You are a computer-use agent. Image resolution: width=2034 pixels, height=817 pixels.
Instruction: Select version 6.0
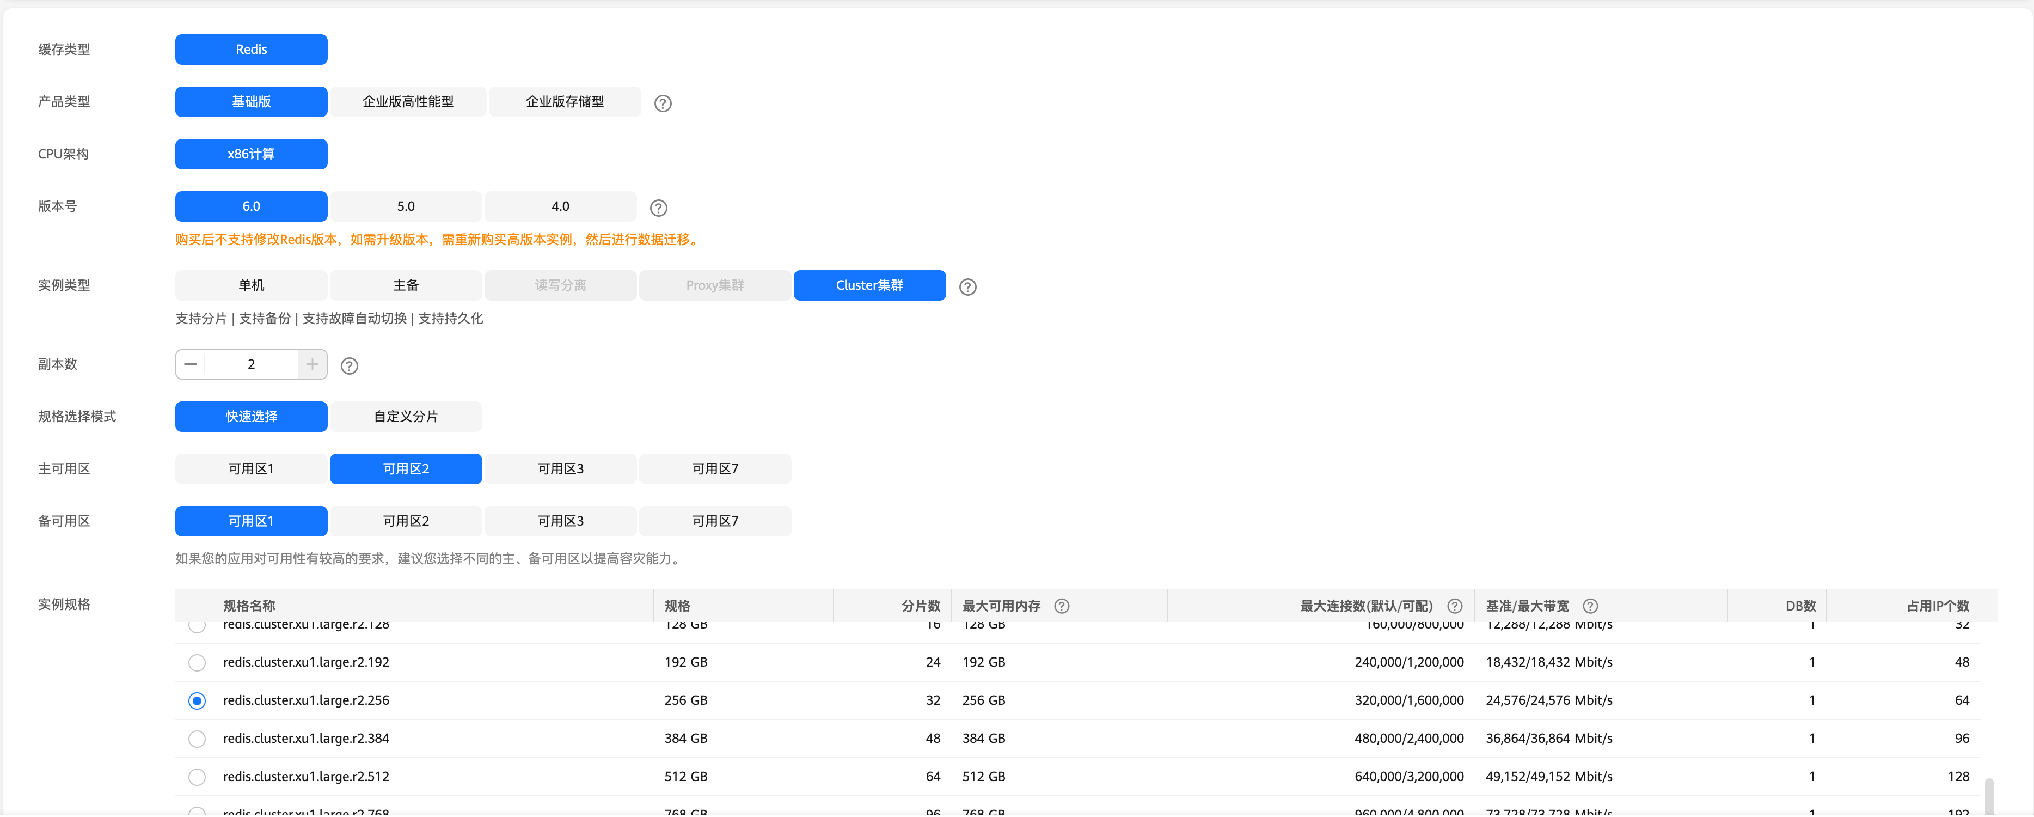click(x=251, y=206)
